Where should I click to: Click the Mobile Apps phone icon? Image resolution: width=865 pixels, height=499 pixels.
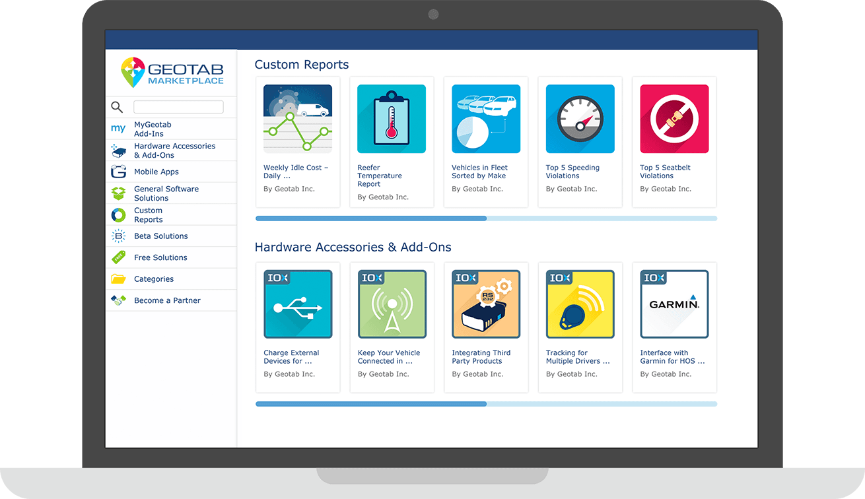(118, 172)
